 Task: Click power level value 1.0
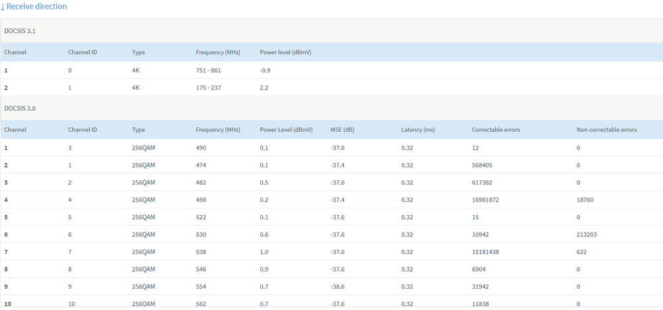(x=264, y=252)
